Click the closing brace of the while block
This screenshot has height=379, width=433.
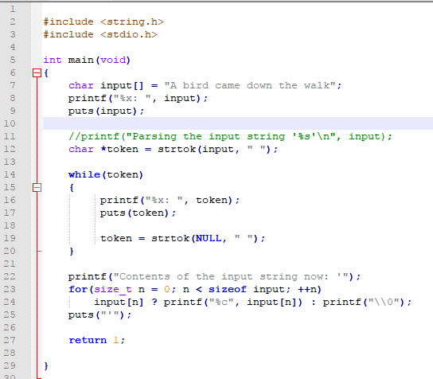72,251
